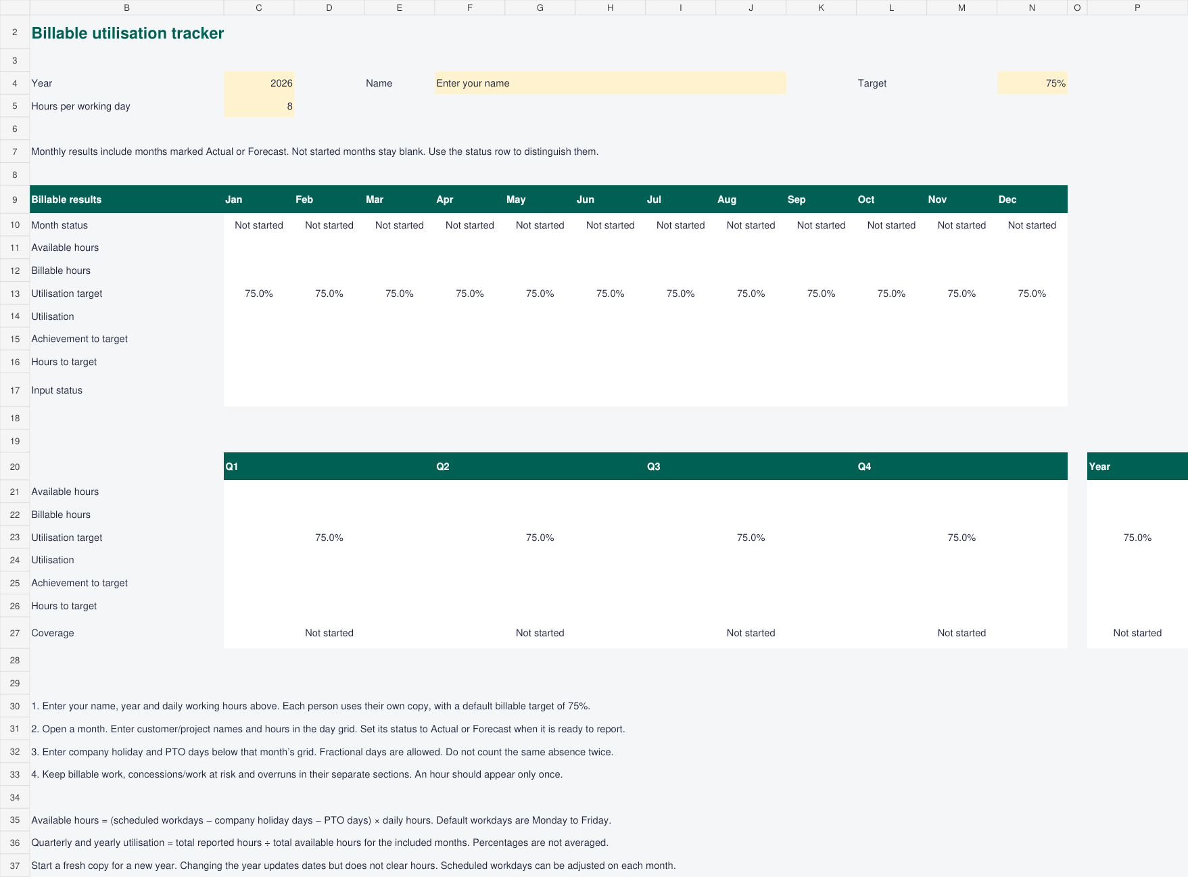Select column header P
The height and width of the screenshot is (877, 1188).
[x=1137, y=7]
